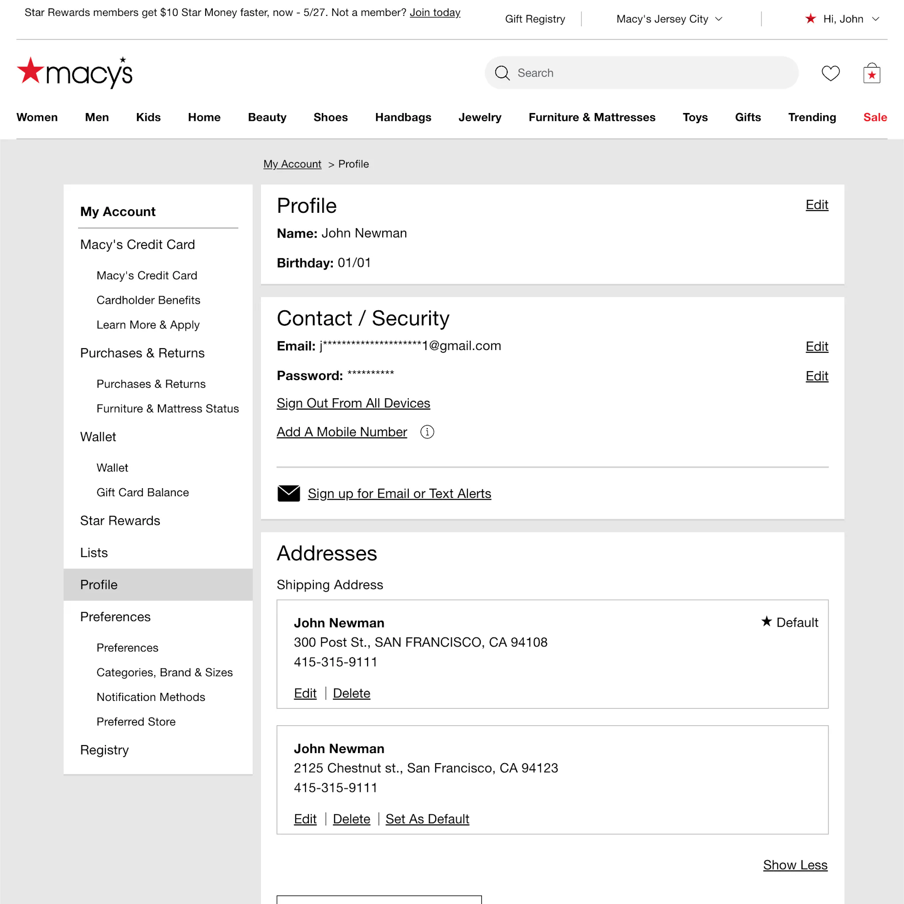Select highlighted Profile item in sidebar
This screenshot has height=904, width=904.
pos(158,584)
